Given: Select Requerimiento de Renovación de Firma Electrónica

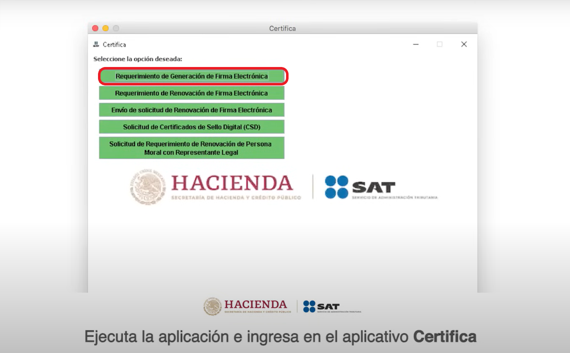Looking at the screenshot, I should [192, 93].
